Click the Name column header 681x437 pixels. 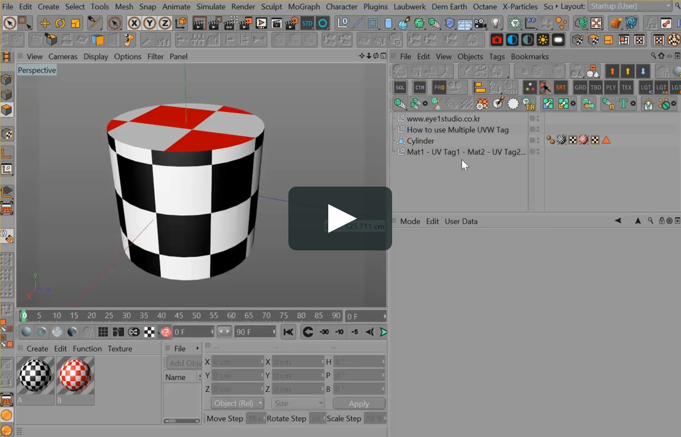tap(176, 377)
